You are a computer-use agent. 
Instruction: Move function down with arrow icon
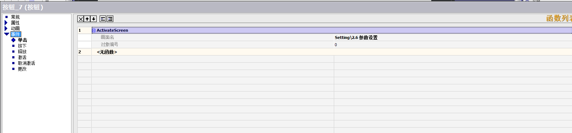[x=93, y=19]
